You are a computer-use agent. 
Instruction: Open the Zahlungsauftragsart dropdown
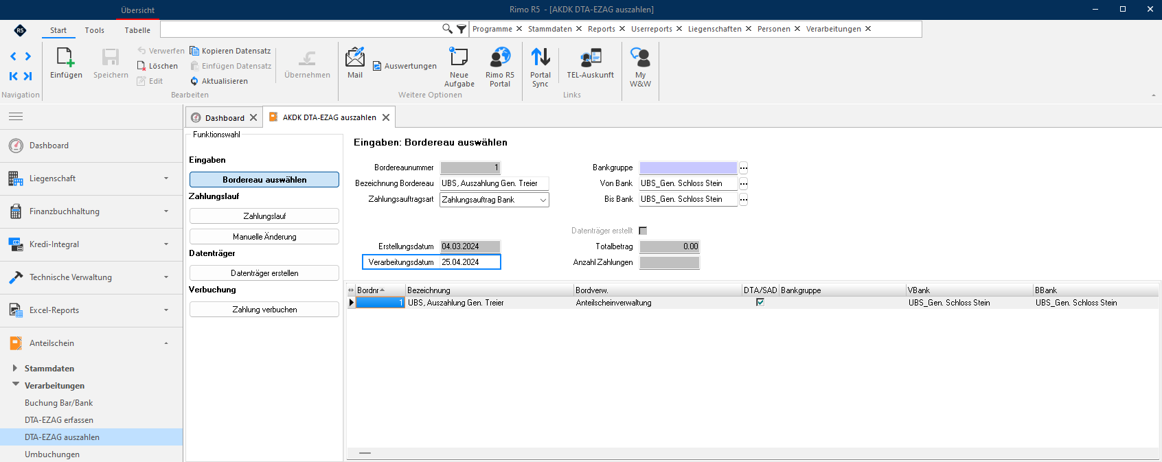(543, 200)
